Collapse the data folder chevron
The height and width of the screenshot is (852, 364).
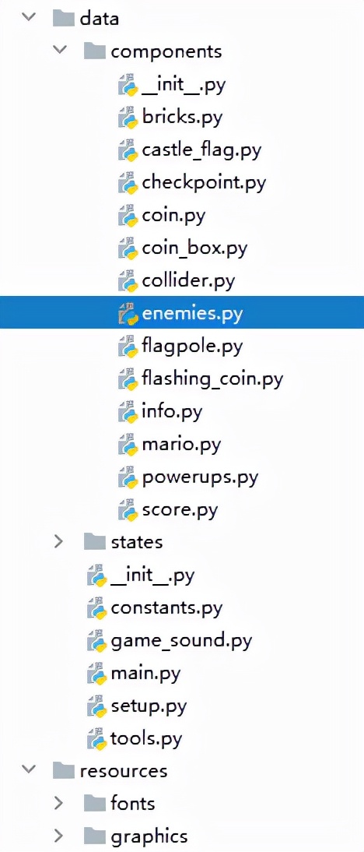(x=29, y=18)
